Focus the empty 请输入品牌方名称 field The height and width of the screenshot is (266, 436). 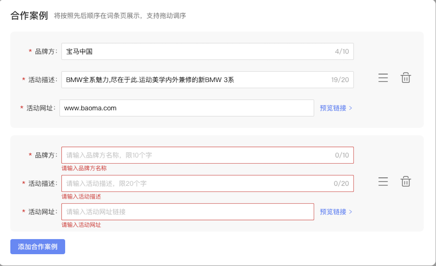(x=207, y=155)
